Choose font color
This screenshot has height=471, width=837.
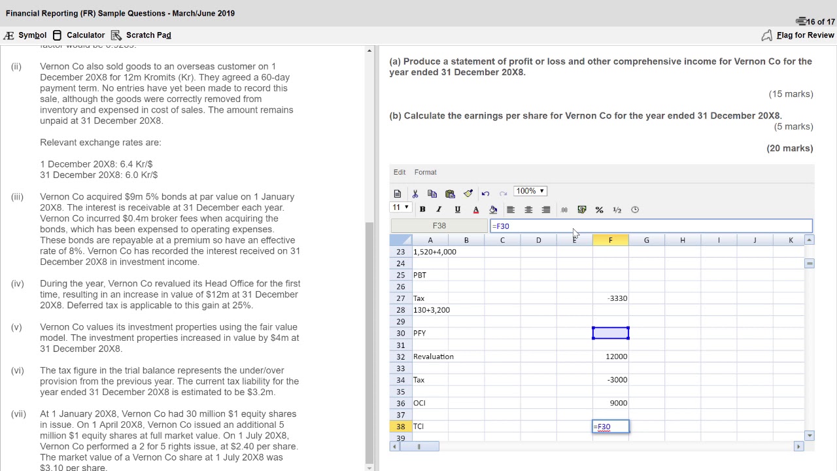tap(475, 210)
